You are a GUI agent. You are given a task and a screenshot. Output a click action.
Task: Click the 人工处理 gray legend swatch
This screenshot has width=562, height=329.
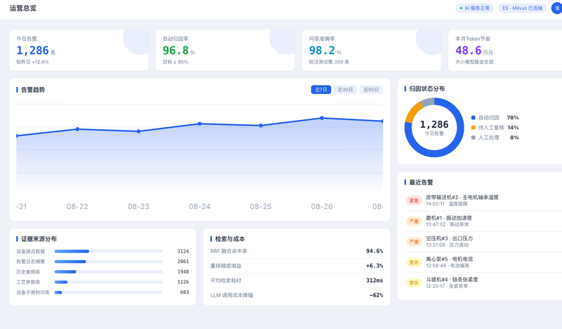tap(473, 137)
